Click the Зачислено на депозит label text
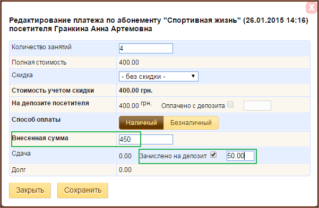319x208 pixels. (x=173, y=156)
